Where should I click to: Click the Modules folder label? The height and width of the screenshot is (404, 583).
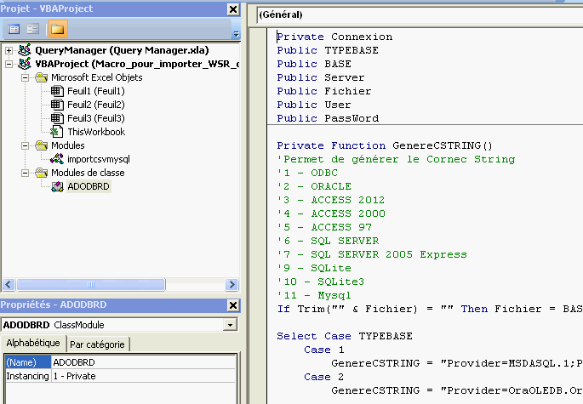click(x=68, y=145)
